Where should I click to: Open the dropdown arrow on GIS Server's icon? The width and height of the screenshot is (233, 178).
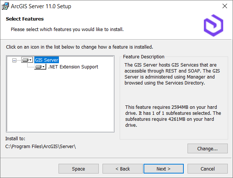pyautogui.click(x=31, y=60)
